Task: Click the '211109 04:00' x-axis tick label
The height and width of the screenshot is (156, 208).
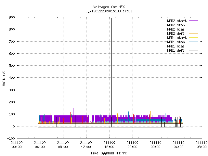Action: click(40, 145)
